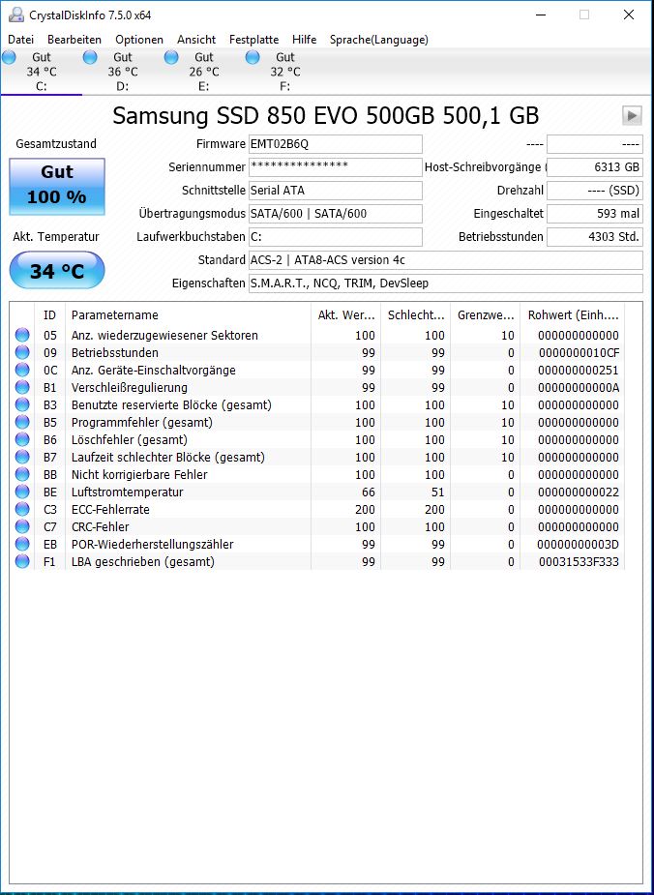Select drive C: disk tab
The width and height of the screenshot is (654, 895).
point(41,72)
